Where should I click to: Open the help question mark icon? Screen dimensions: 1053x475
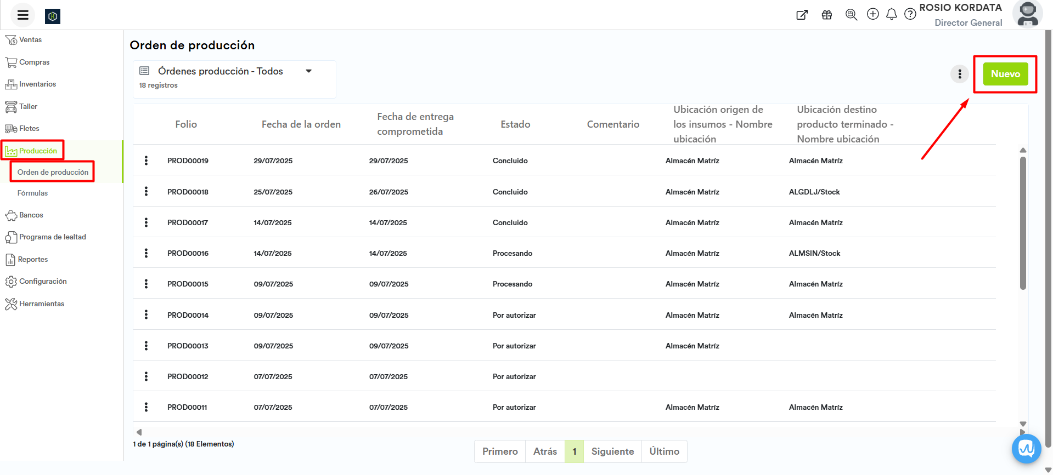[x=910, y=14]
